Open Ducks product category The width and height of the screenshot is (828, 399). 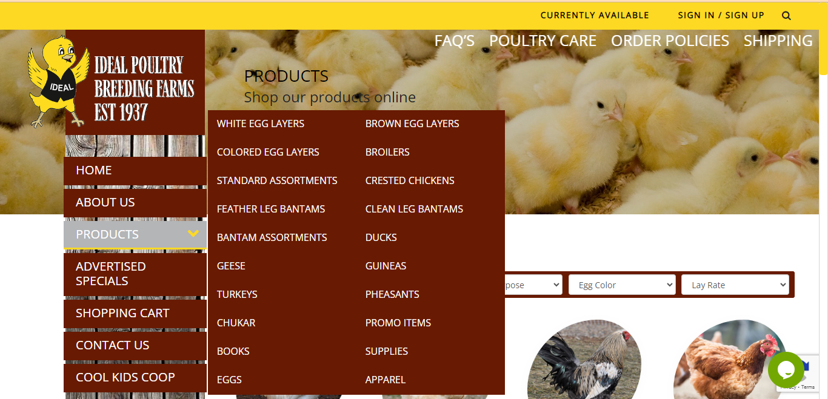(x=381, y=237)
